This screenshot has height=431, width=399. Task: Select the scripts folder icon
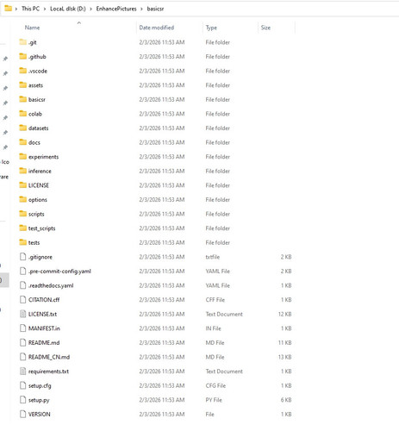point(23,214)
